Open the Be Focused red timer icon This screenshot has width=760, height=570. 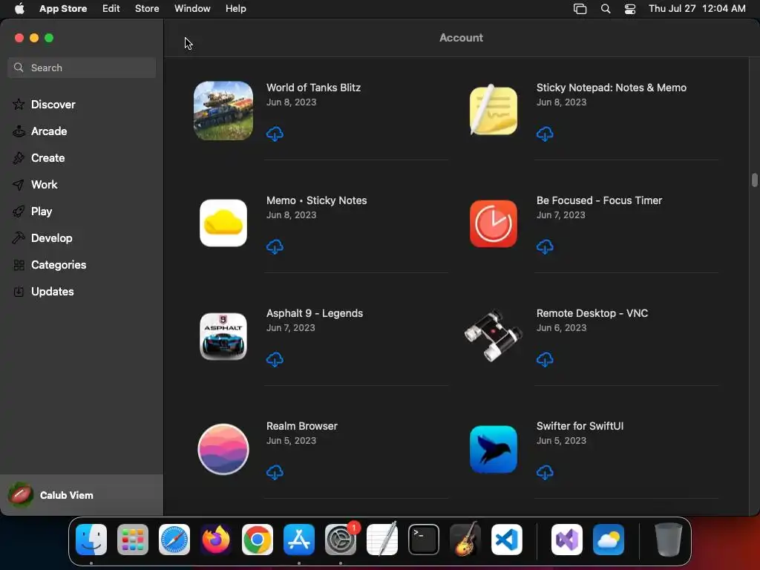493,223
